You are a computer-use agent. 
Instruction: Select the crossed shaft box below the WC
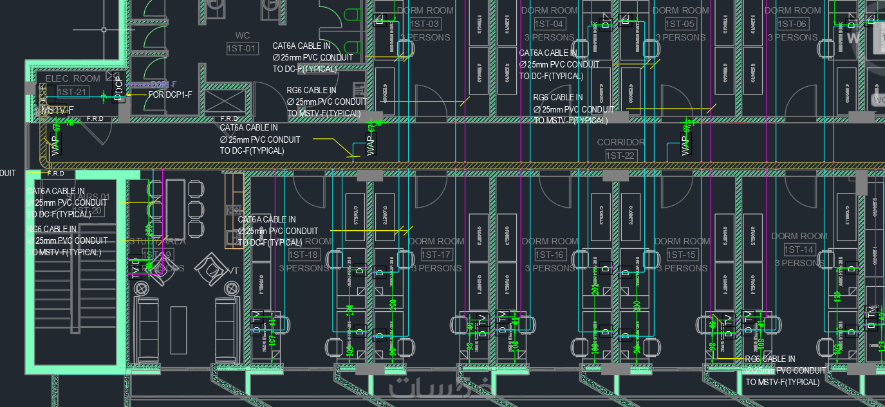point(225,102)
